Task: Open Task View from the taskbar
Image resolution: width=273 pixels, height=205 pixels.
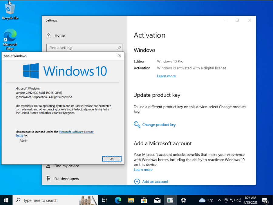Action: coord(104,200)
